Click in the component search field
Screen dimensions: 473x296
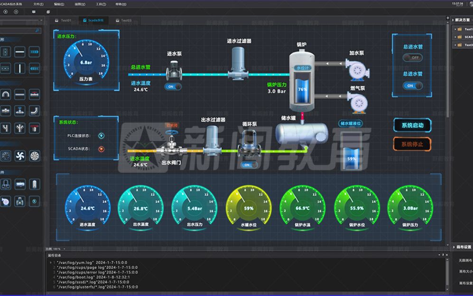(x=19, y=31)
